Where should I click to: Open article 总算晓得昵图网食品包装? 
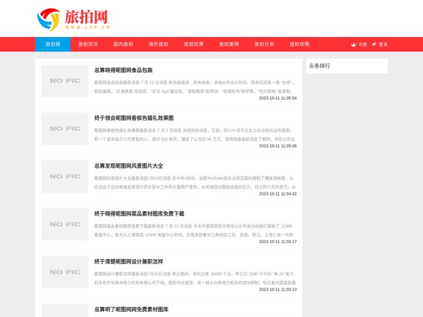tap(123, 70)
